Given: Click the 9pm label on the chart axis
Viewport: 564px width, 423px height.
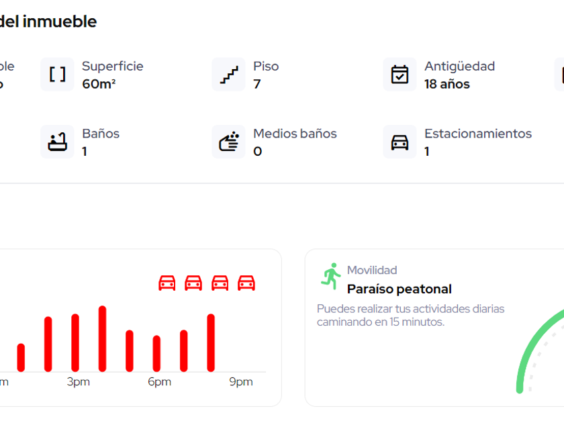Looking at the screenshot, I should click(x=240, y=382).
